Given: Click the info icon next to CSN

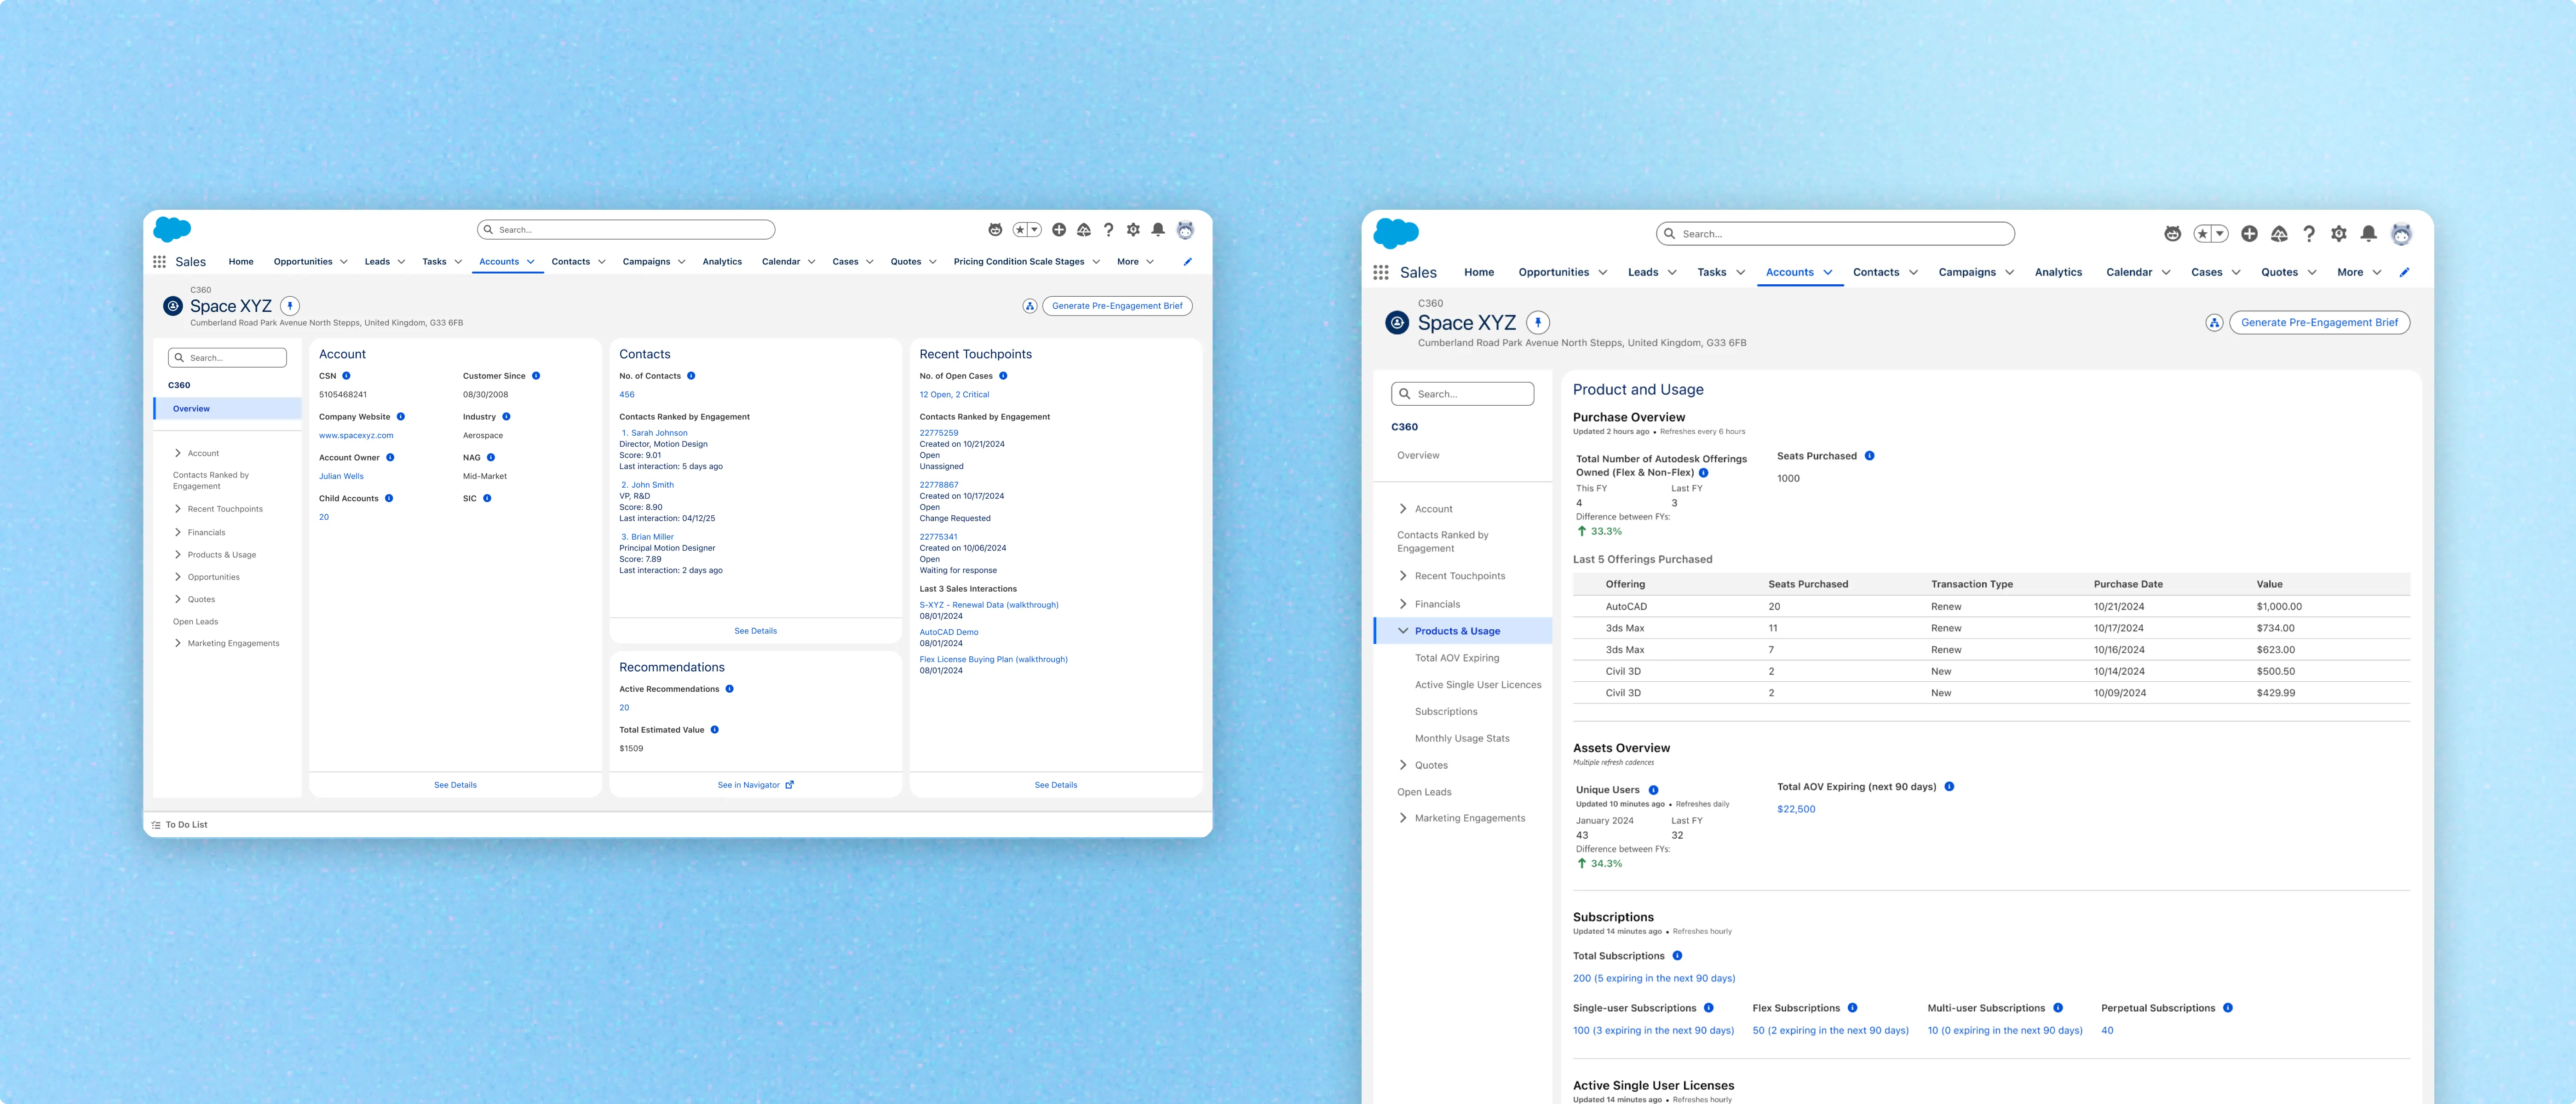Looking at the screenshot, I should (346, 376).
